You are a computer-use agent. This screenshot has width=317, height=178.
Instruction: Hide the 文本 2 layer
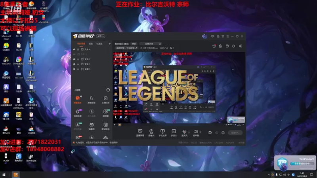pos(74,59)
